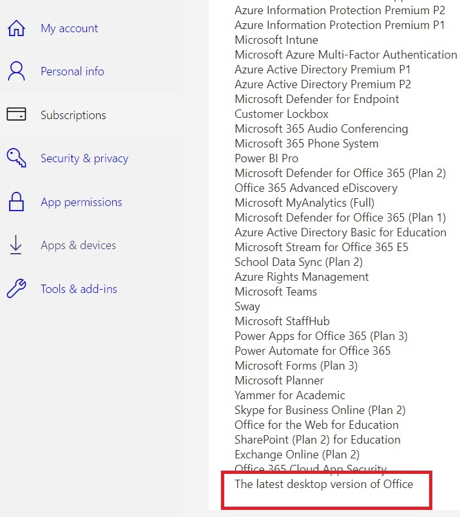The height and width of the screenshot is (517, 460).
Task: Click the Tools & add-ins wrench icon
Action: click(16, 288)
